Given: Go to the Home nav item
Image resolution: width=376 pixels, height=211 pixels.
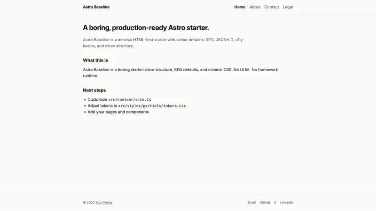Looking at the screenshot, I should click(240, 7).
